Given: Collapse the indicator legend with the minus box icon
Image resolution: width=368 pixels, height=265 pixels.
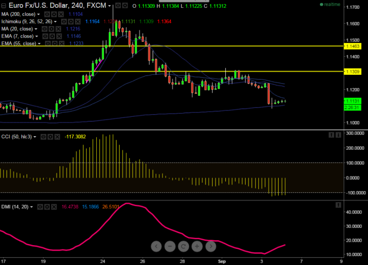Looking at the screenshot, I should [x=4, y=6].
